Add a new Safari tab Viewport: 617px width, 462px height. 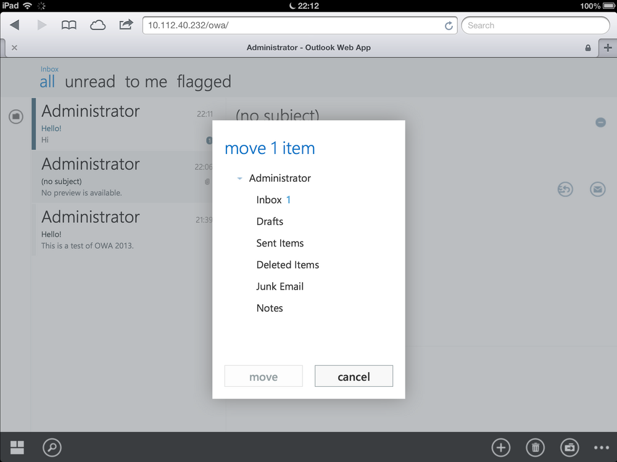point(608,47)
